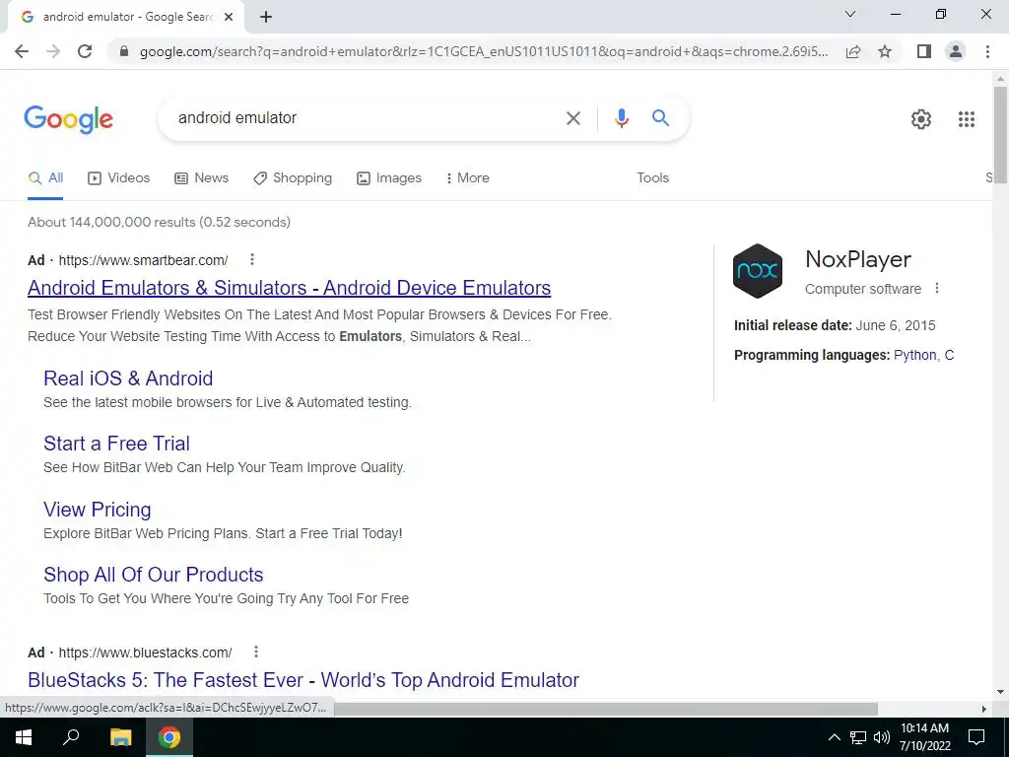
Task: Switch to the Images tab
Action: pyautogui.click(x=389, y=178)
